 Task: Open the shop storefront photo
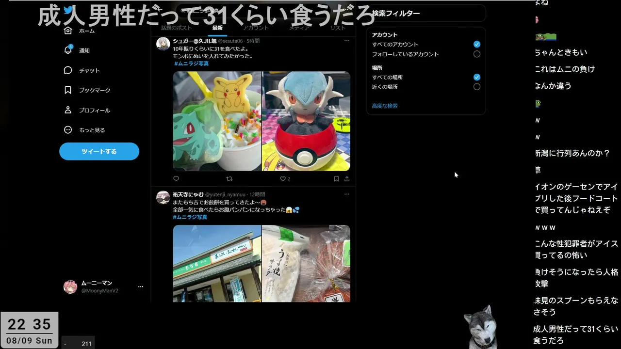point(217,264)
